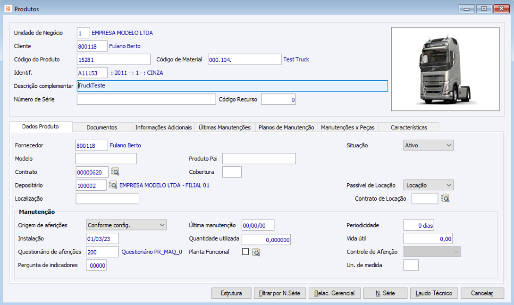Screen dimensions: 514x305
Task: Click the Cliente code field 800118
Action: coord(92,46)
